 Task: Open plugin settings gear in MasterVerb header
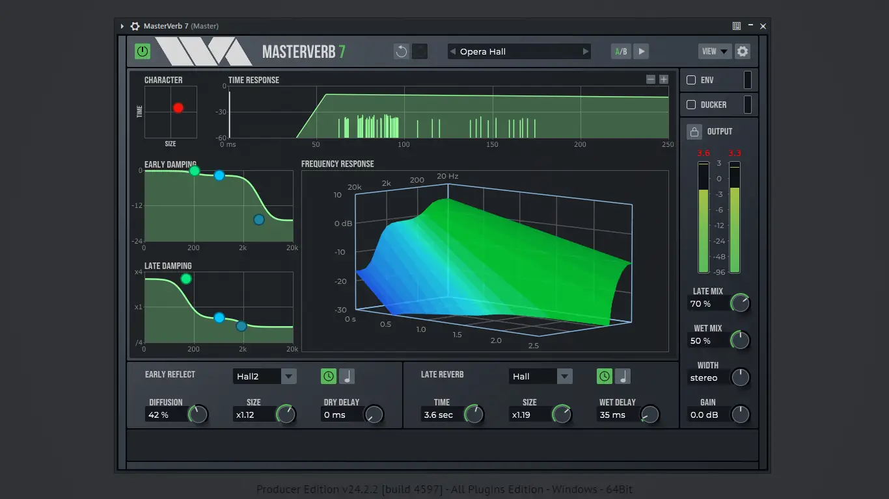743,51
